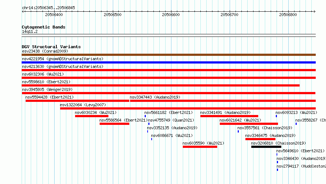326x184 pixels.
Task: Click the blue nsv4755749 insertion marker
Action: (x=149, y=124)
